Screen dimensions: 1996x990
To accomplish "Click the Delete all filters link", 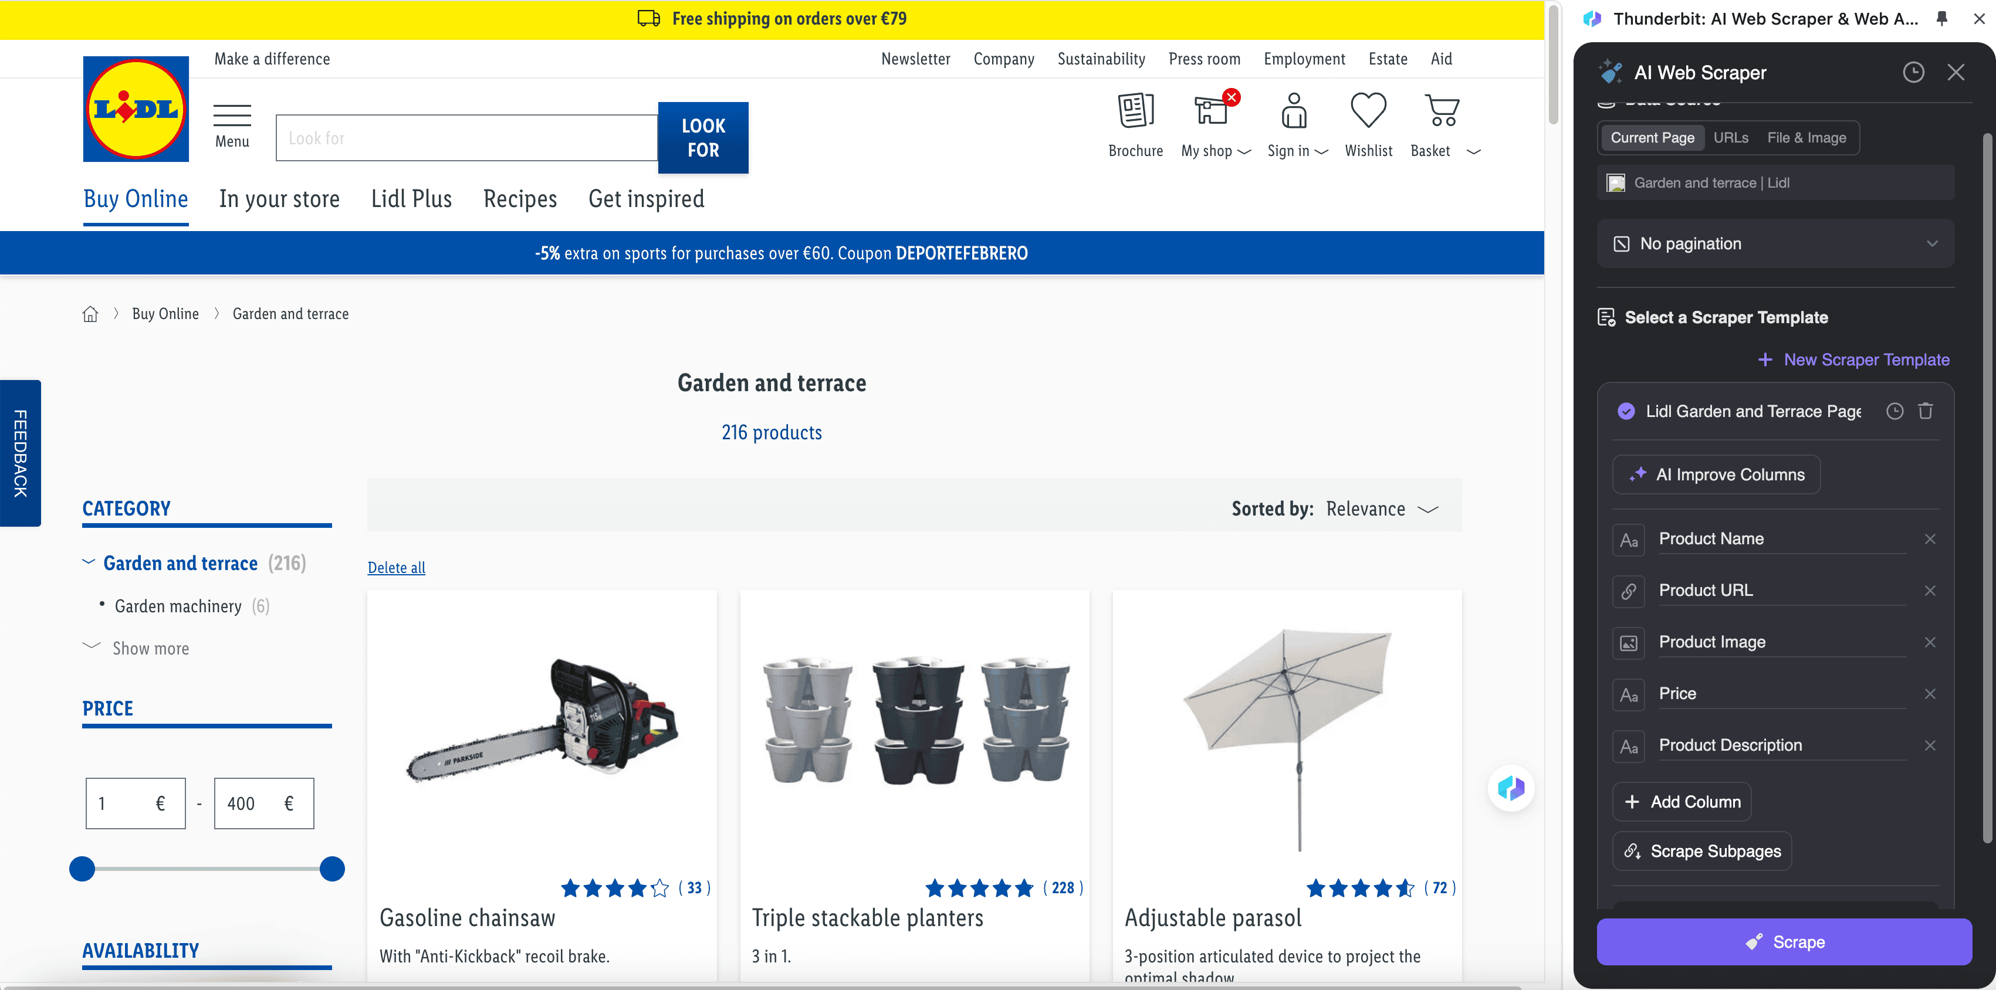I will pyautogui.click(x=396, y=568).
